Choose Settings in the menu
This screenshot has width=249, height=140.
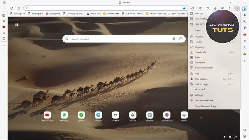point(214,95)
